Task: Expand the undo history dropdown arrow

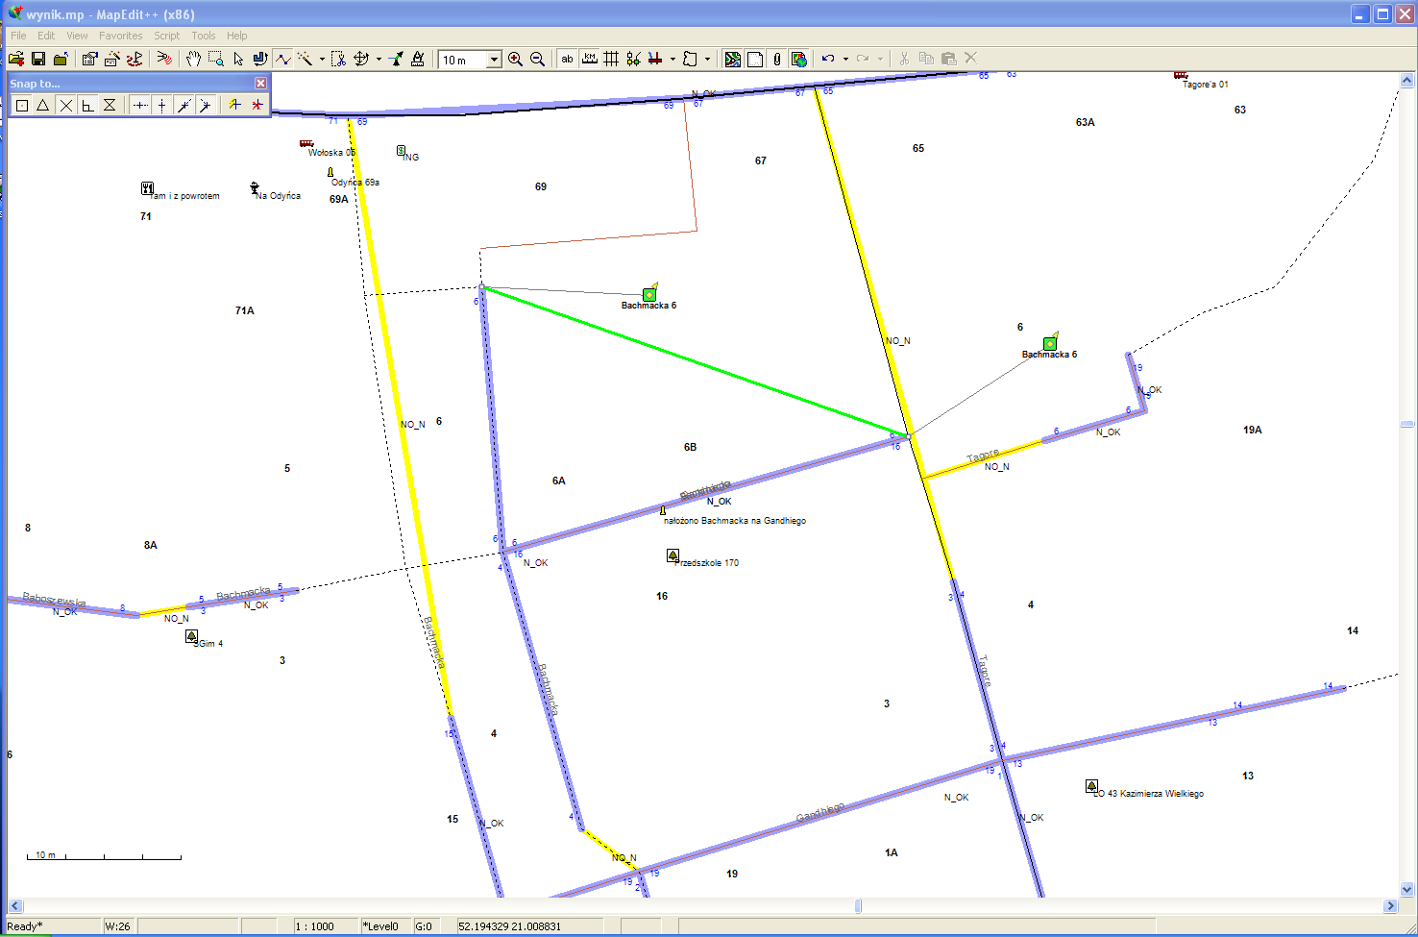Action: coord(845,60)
